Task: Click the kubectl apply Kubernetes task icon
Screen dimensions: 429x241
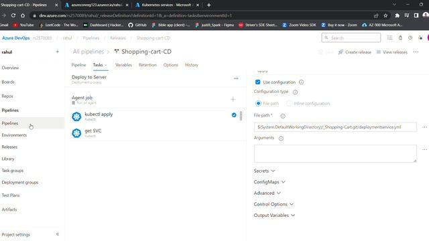Action: 76,116
